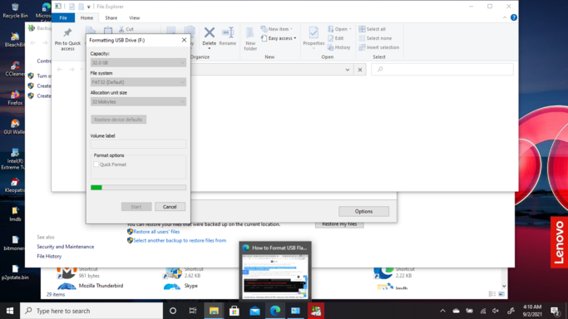Click Windows Start button
Viewport: 568px width, 319px height.
click(10, 311)
